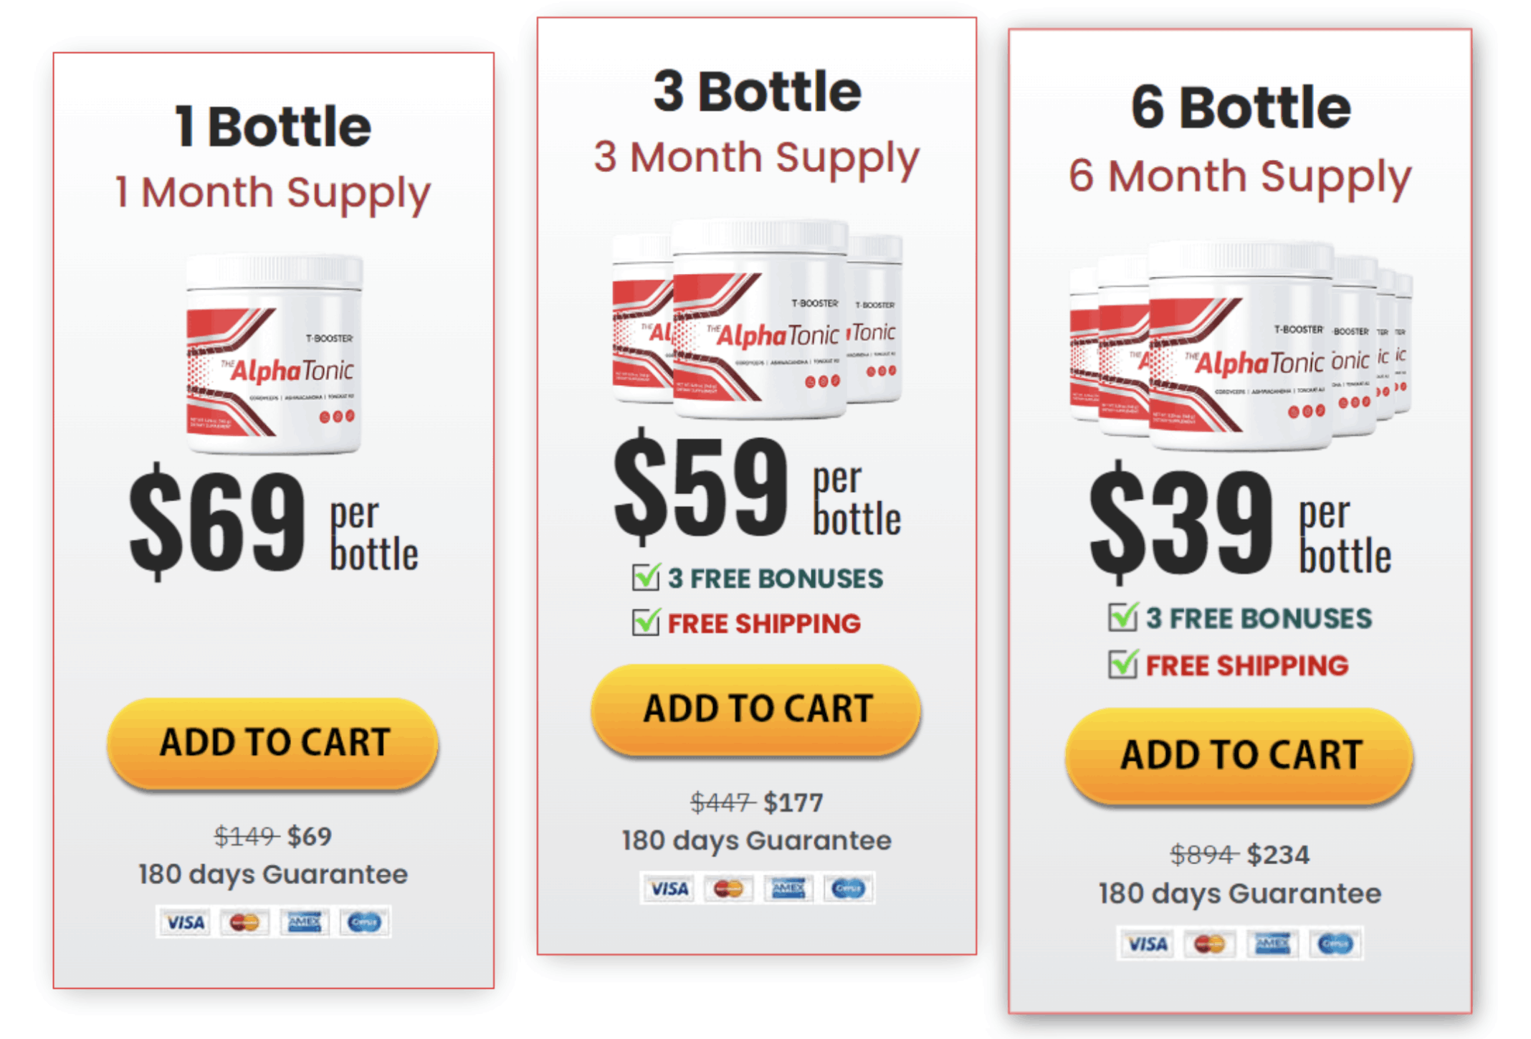Click the Visa icon under 1 Bottle

click(x=185, y=922)
